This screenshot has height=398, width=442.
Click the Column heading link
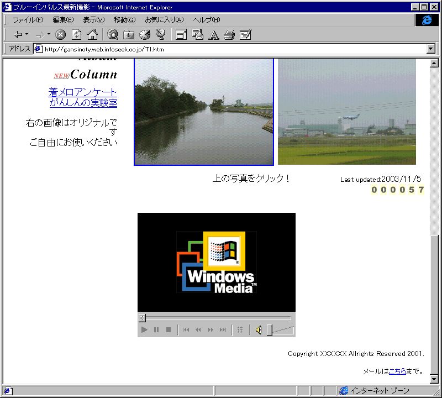click(93, 75)
